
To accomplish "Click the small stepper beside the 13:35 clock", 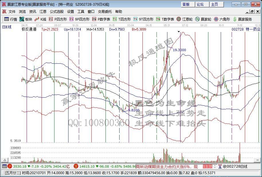I will (x=216, y=166).
